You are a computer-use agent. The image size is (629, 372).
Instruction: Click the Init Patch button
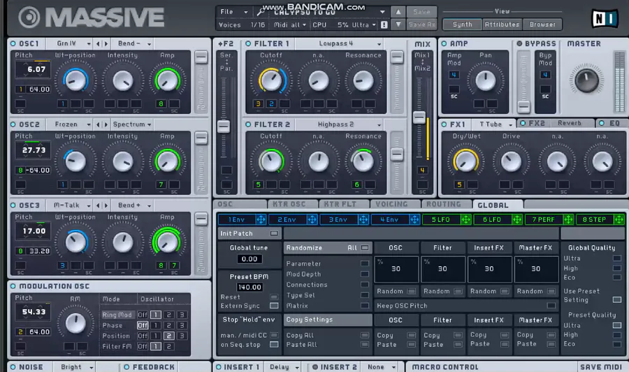click(249, 234)
